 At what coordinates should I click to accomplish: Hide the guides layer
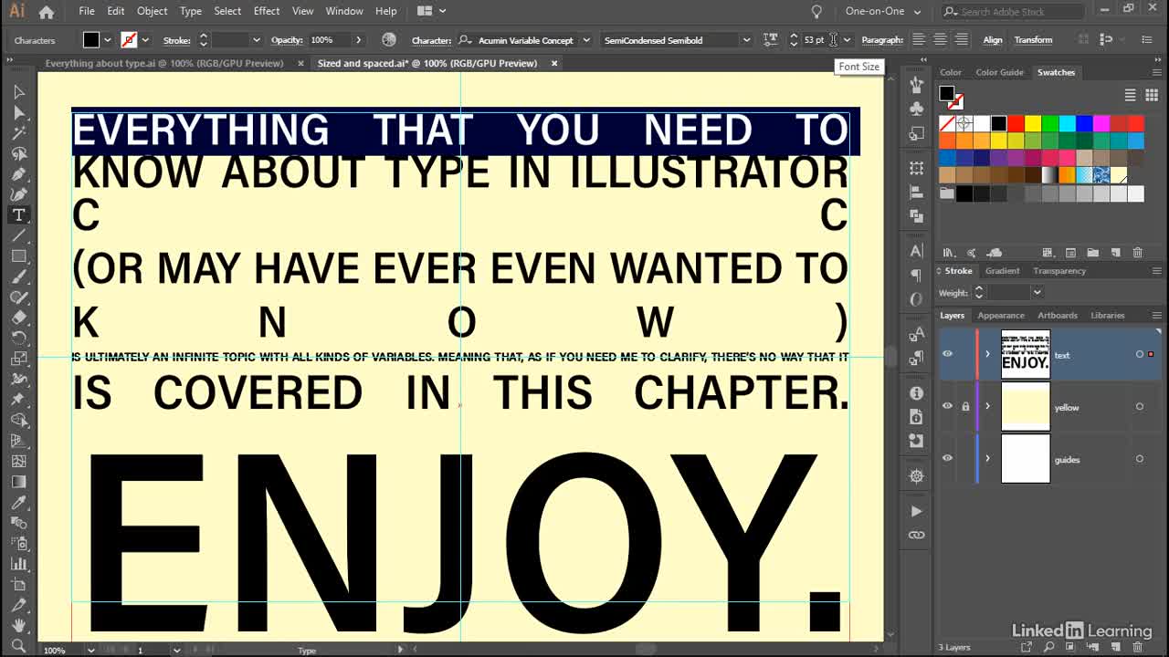tap(947, 458)
